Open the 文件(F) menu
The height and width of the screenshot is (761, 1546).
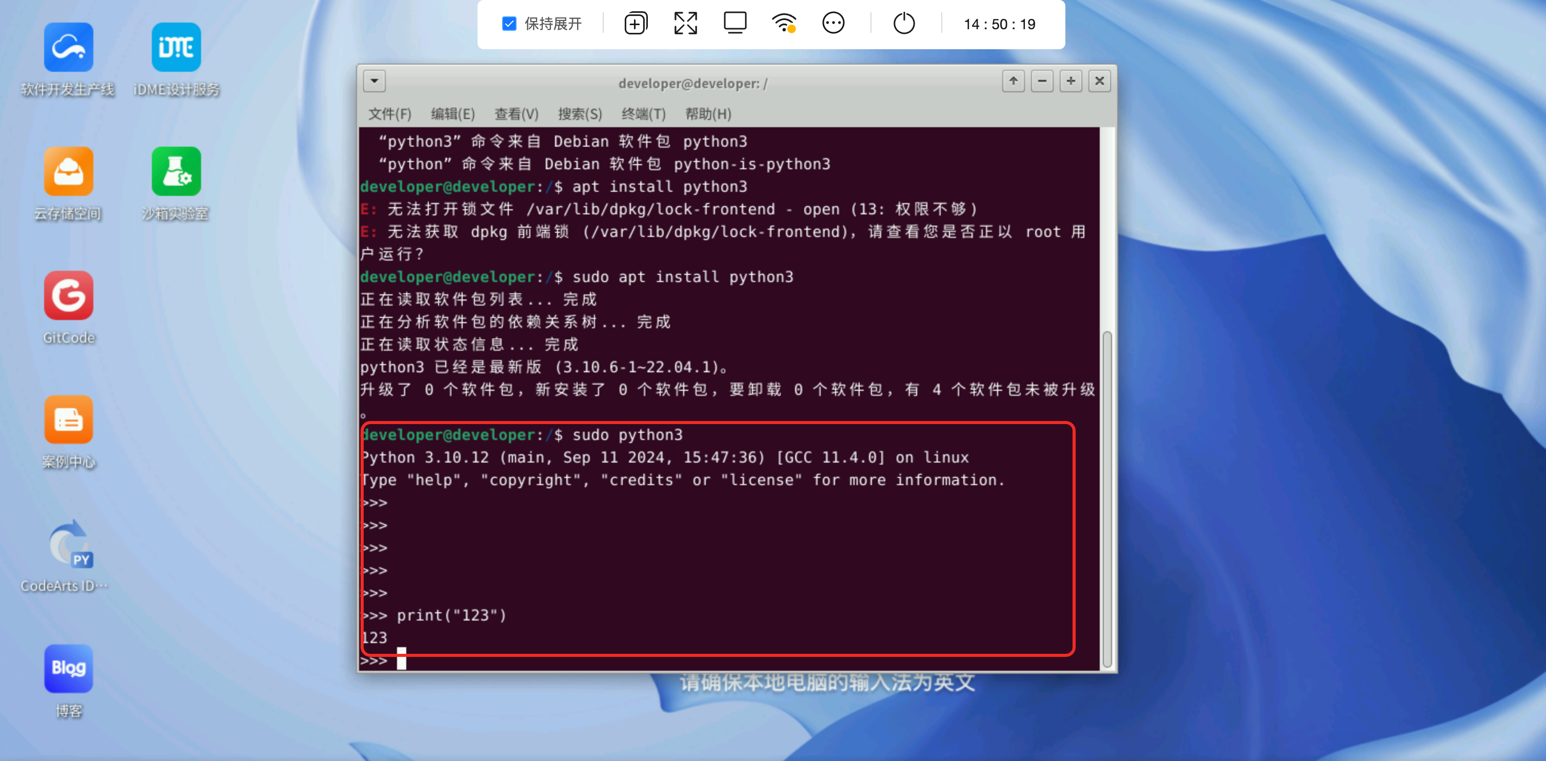(389, 114)
